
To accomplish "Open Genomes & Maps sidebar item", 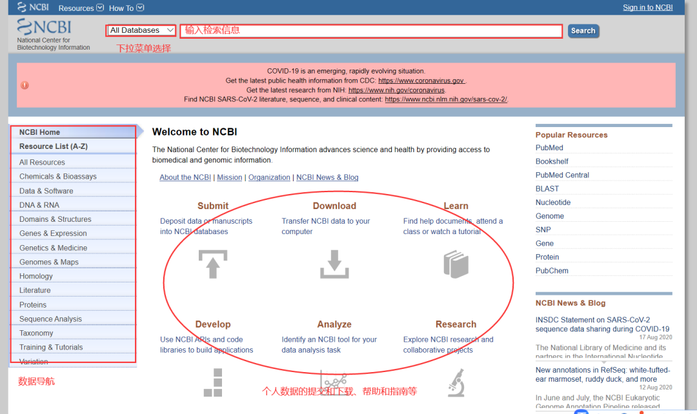I will (73, 262).
